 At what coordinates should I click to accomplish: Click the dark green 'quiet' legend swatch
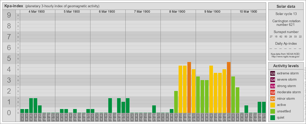click(x=273, y=117)
